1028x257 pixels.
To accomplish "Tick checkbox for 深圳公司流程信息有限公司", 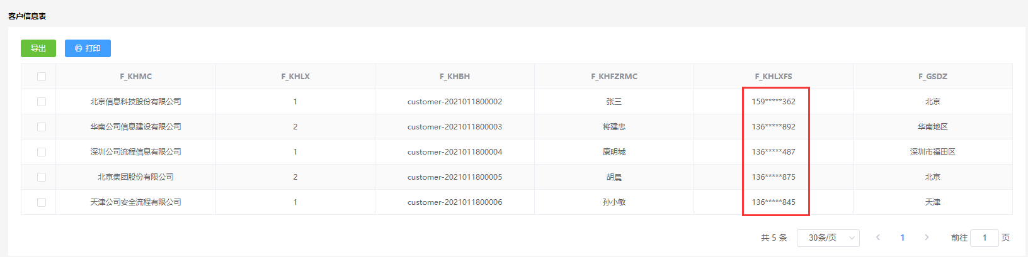I will tap(42, 152).
